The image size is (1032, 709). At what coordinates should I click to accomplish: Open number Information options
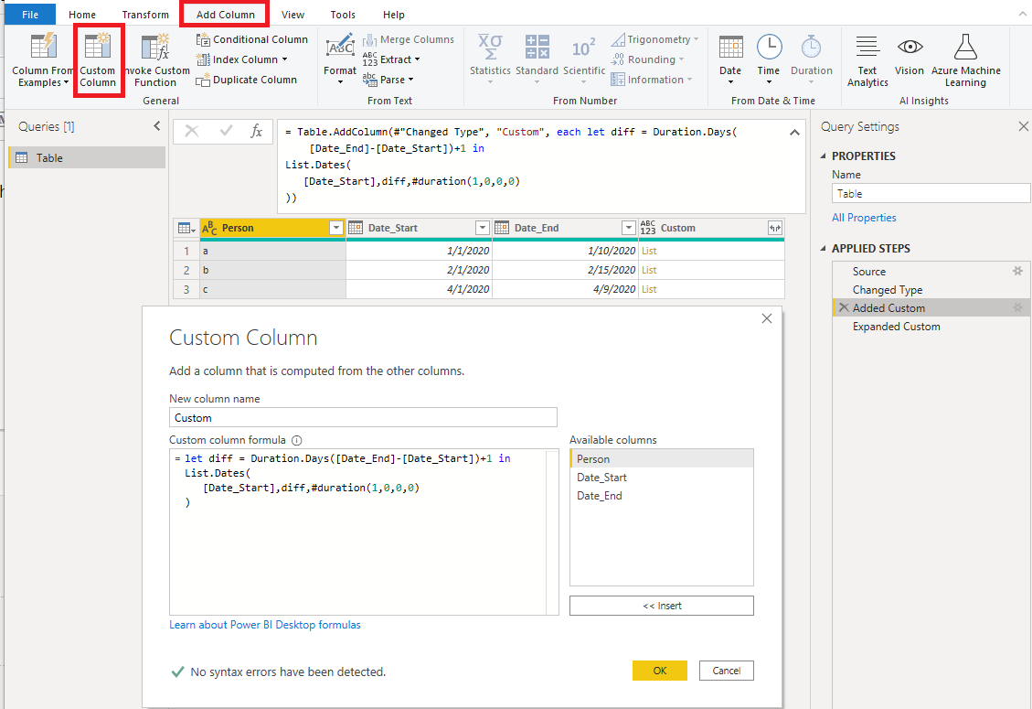pyautogui.click(x=652, y=80)
